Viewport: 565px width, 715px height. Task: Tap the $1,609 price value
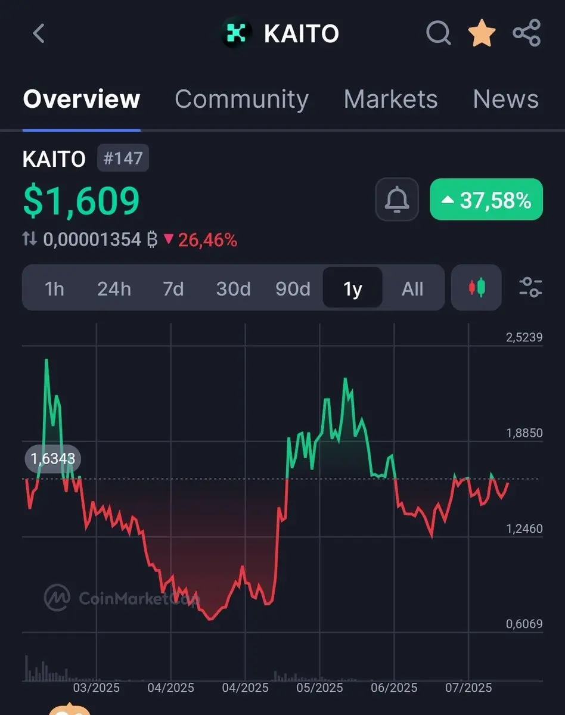coord(81,201)
